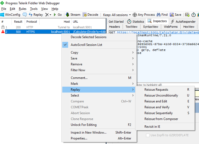Open the Rules menu
This screenshot has height=144, width=199.
[23, 9]
